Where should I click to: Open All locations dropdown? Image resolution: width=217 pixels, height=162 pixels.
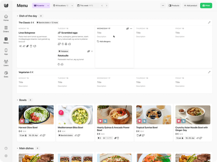coord(63,5)
